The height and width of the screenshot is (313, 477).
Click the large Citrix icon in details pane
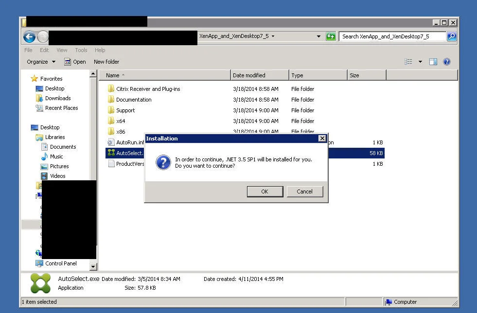click(40, 283)
